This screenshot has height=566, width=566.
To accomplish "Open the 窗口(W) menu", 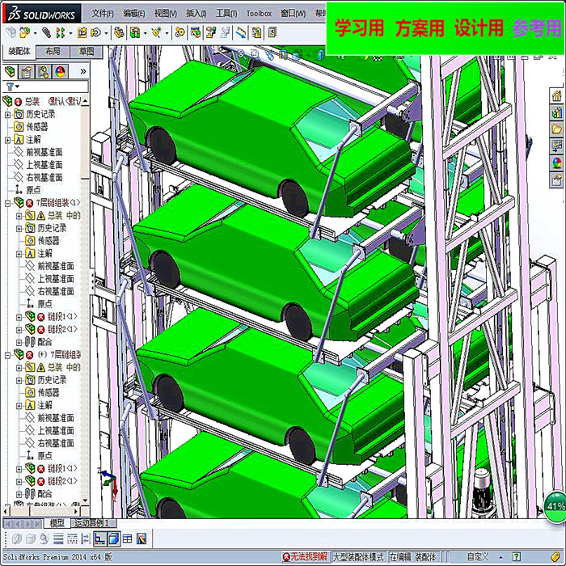I will click(293, 14).
